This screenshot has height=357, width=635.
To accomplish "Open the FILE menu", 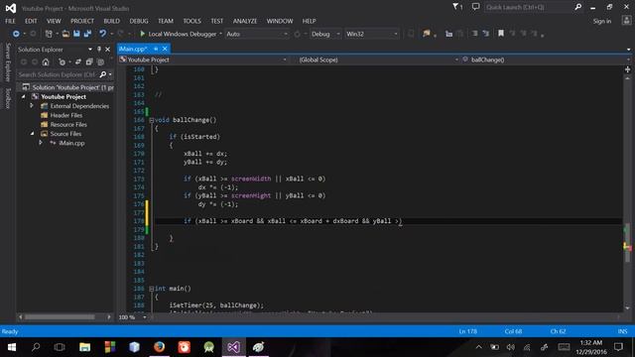I will tap(10, 21).
